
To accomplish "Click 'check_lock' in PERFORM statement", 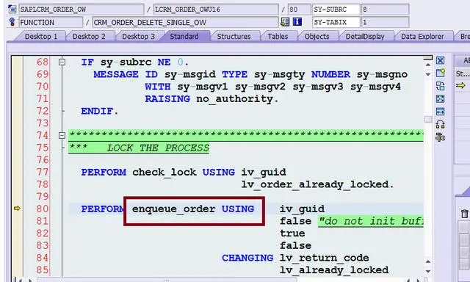I will 164,173.
